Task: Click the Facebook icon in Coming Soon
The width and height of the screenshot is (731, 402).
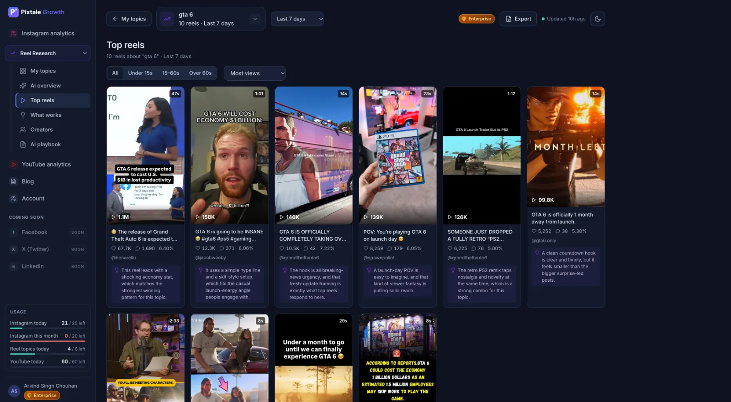Action: (x=13, y=232)
